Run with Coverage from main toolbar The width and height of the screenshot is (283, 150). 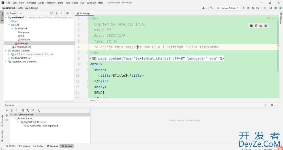point(253,8)
